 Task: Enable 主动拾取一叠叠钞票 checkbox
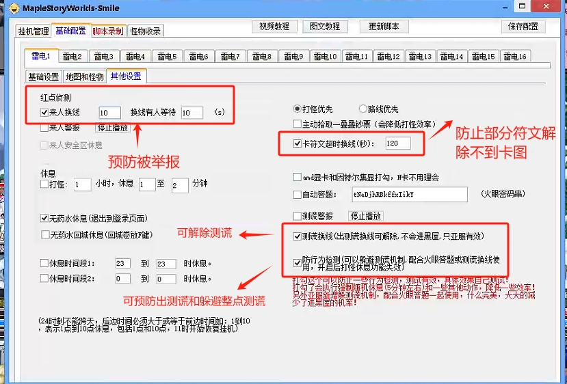point(298,124)
